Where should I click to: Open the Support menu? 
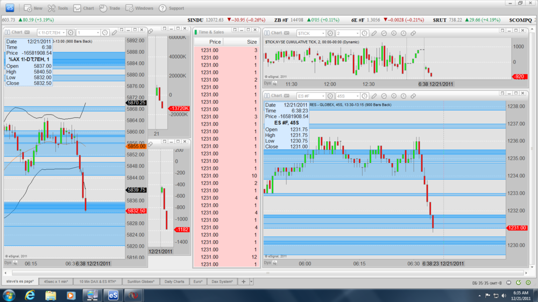pyautogui.click(x=171, y=8)
